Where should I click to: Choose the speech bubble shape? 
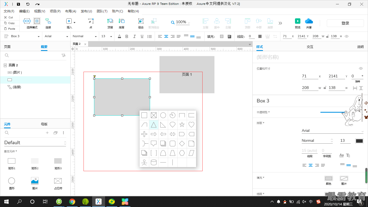coord(154,144)
